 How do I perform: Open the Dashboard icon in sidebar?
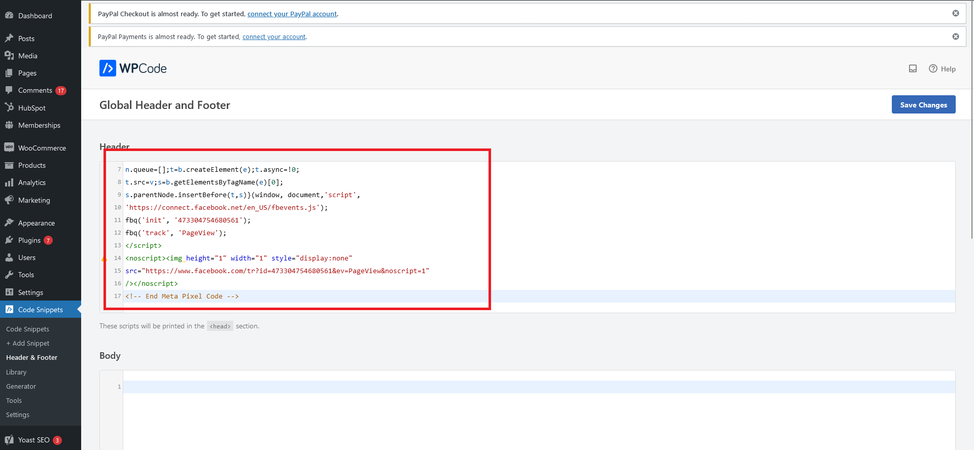tap(9, 16)
